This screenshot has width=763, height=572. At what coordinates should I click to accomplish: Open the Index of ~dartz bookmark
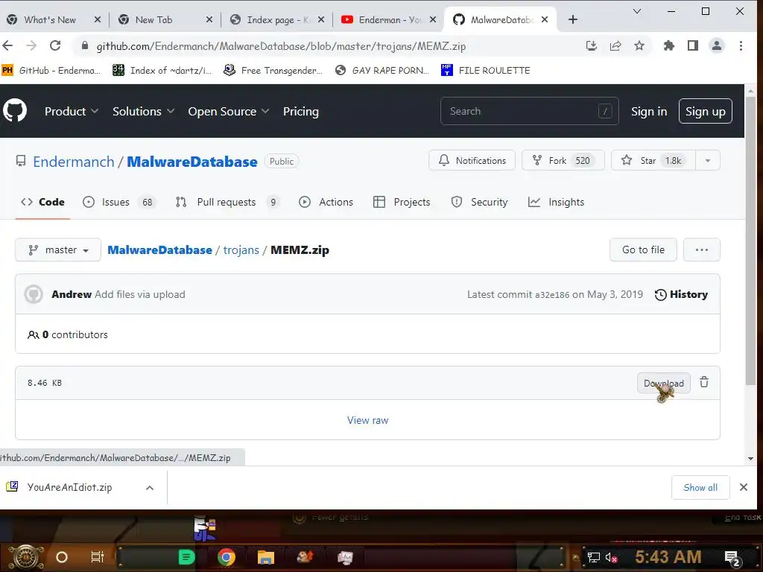[x=162, y=71]
